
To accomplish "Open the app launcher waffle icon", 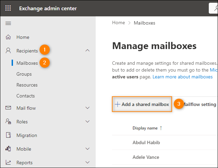I will 8,8.
